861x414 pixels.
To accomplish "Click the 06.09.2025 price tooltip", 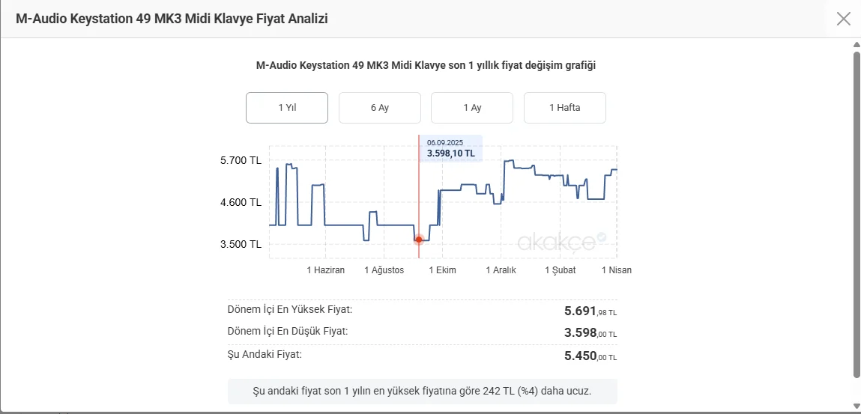I will coord(450,148).
